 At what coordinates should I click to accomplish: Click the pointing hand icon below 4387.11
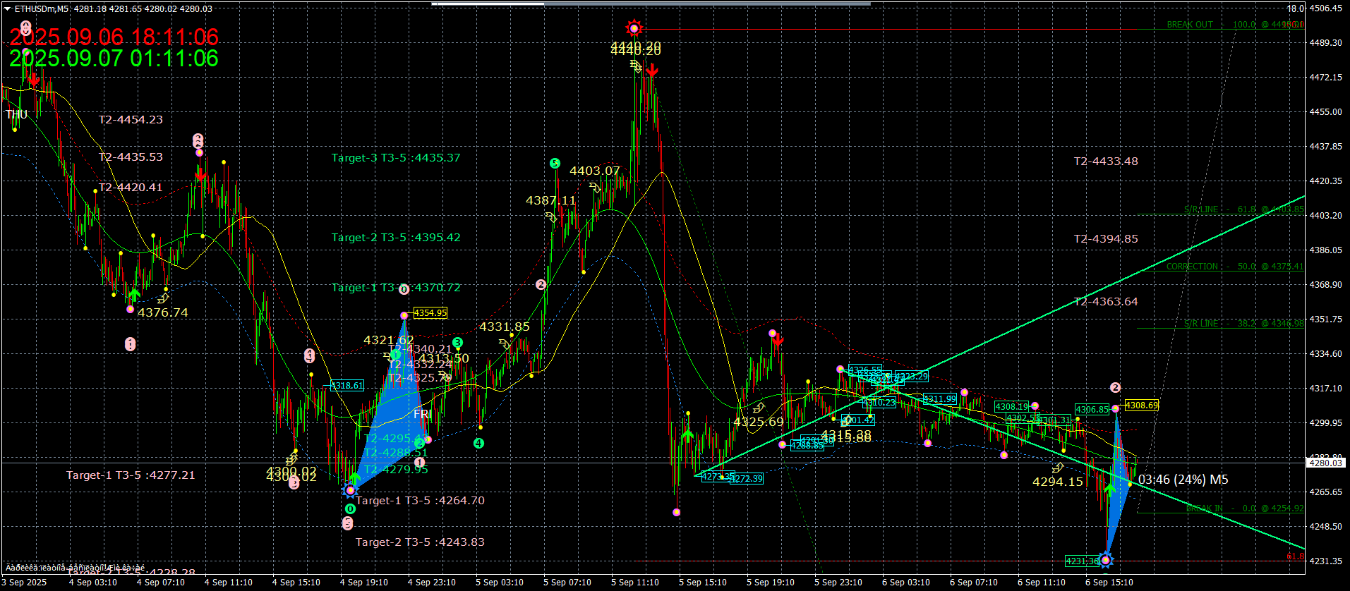click(x=551, y=218)
